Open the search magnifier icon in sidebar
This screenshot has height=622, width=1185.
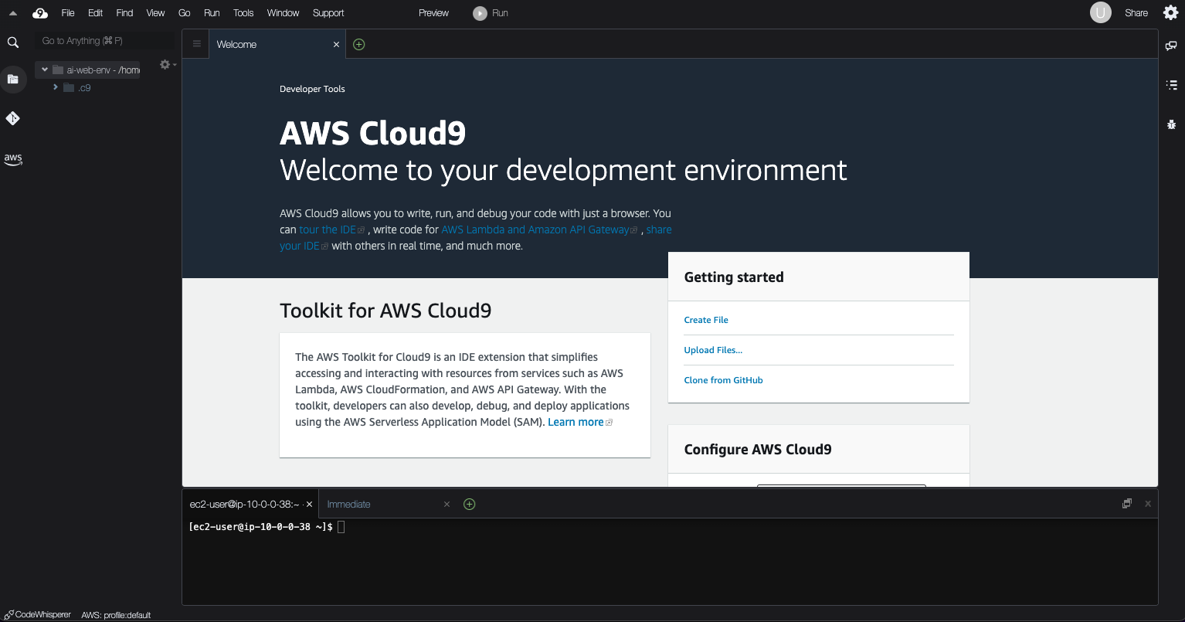(13, 42)
